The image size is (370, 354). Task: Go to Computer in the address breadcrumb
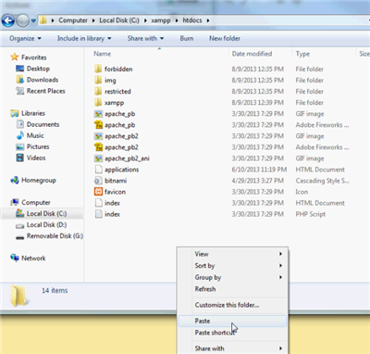73,20
